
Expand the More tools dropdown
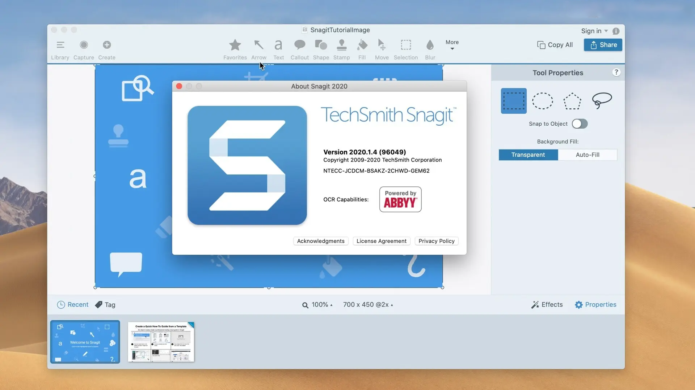(452, 45)
